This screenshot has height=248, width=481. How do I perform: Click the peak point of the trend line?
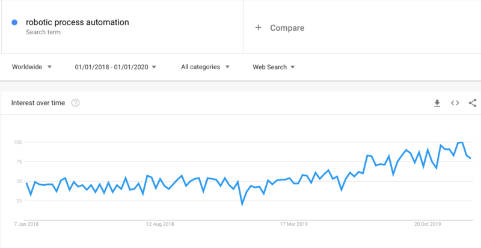click(x=461, y=143)
